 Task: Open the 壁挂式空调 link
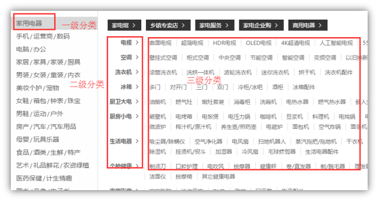pyautogui.click(x=163, y=58)
